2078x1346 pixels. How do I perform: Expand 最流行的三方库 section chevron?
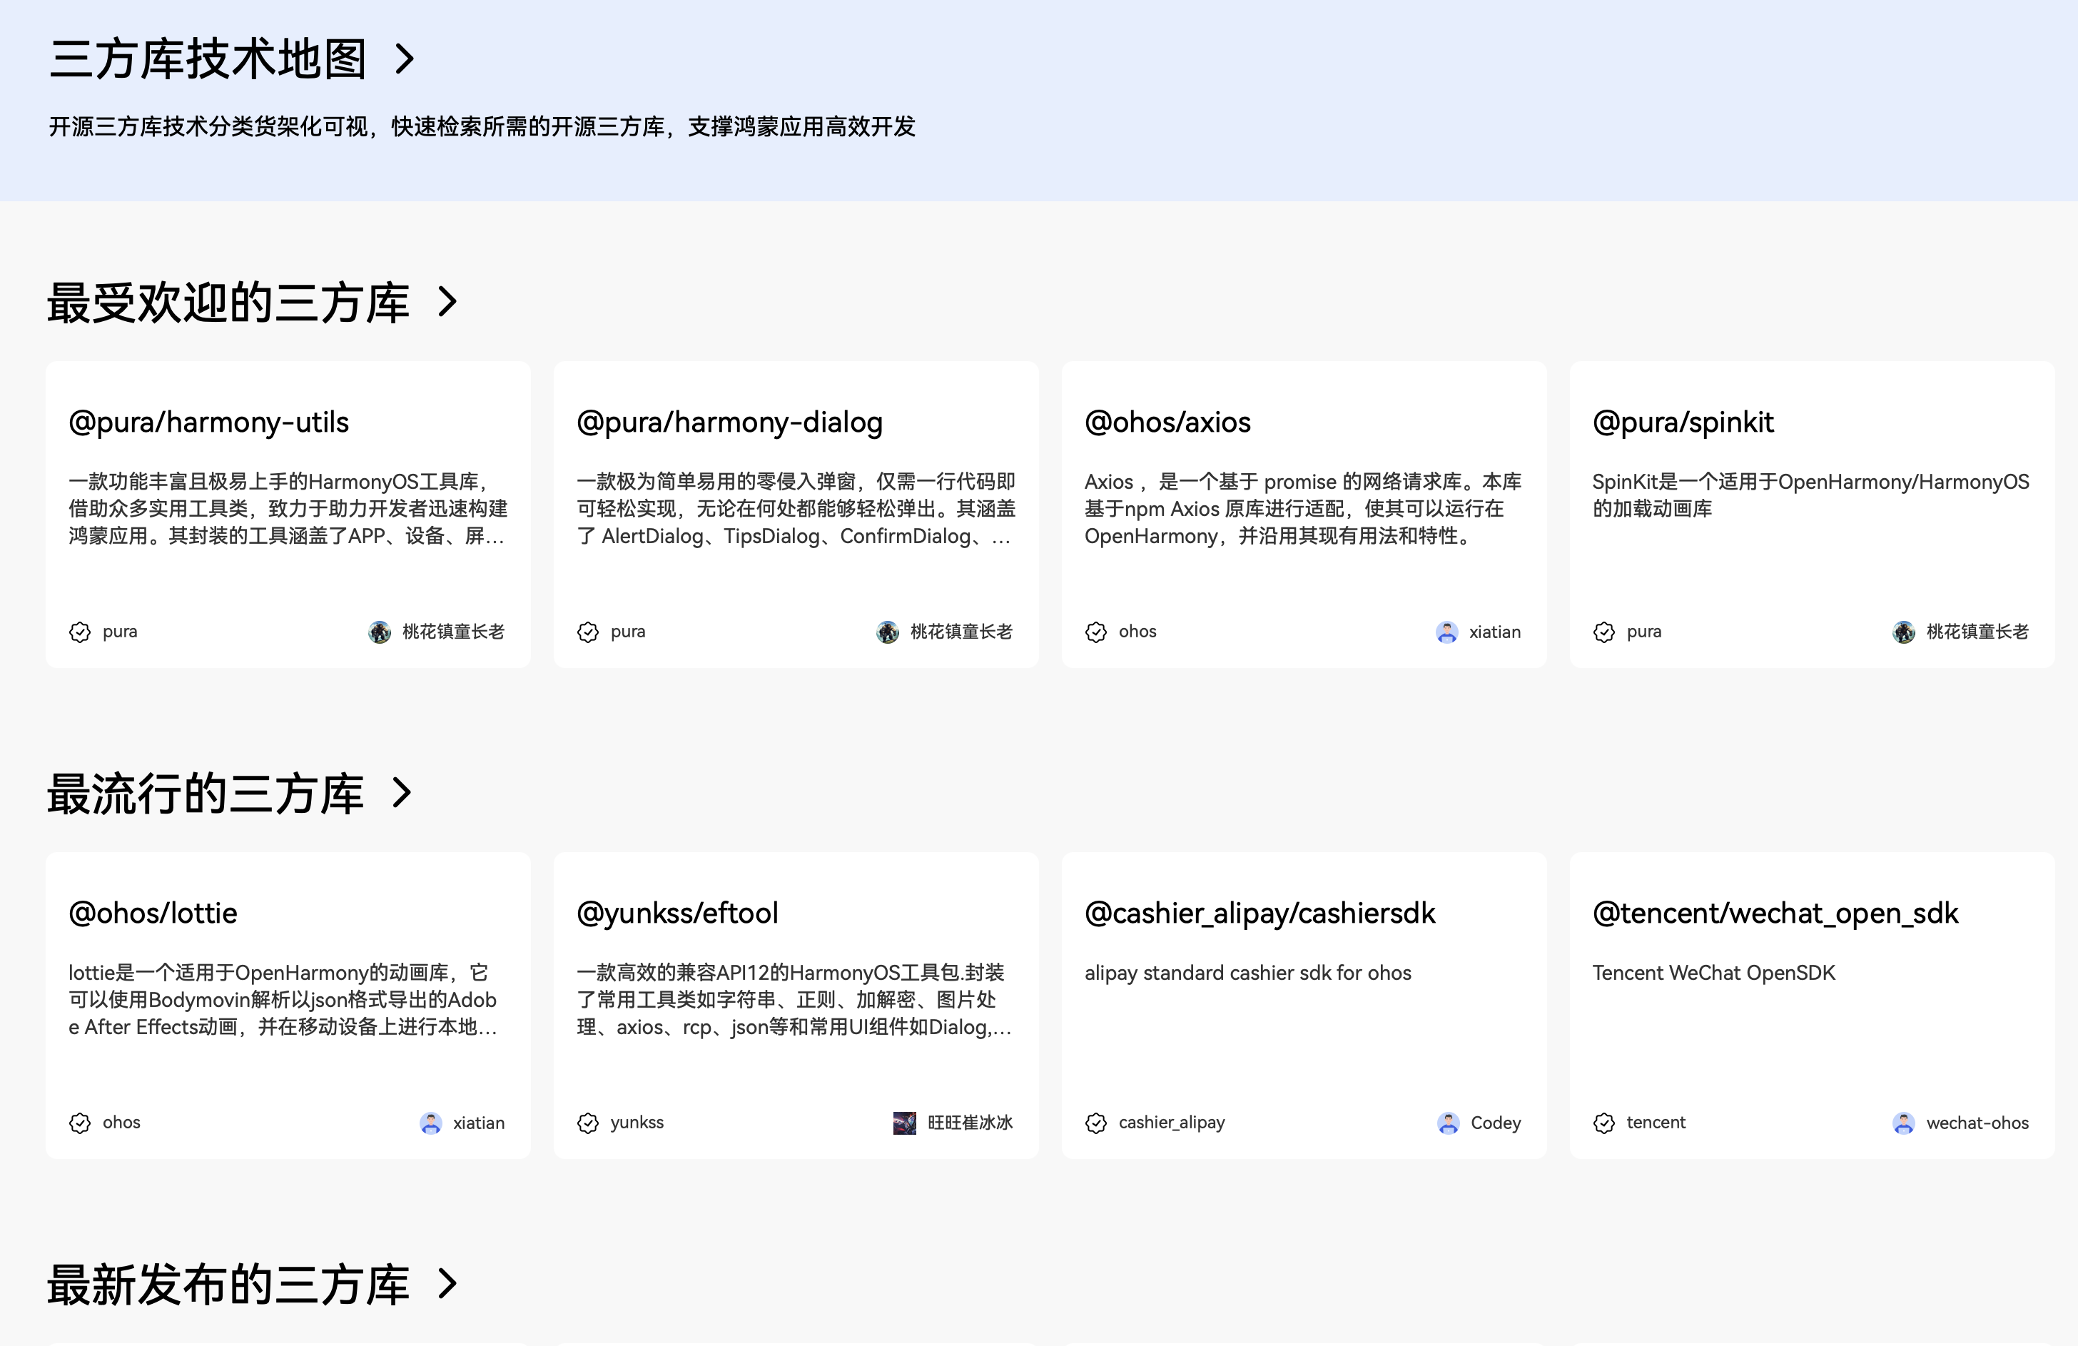(x=402, y=793)
